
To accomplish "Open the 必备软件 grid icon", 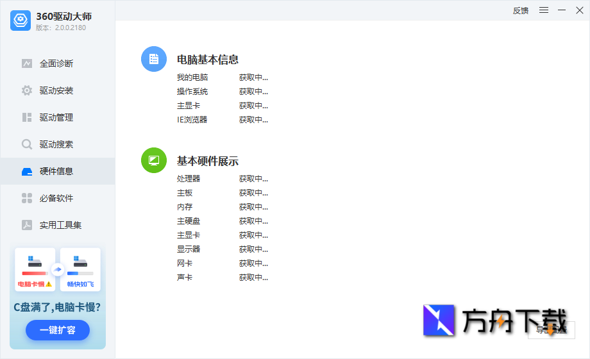I will coord(27,198).
